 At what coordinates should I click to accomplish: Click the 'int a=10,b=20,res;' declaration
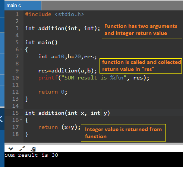tap(67, 56)
